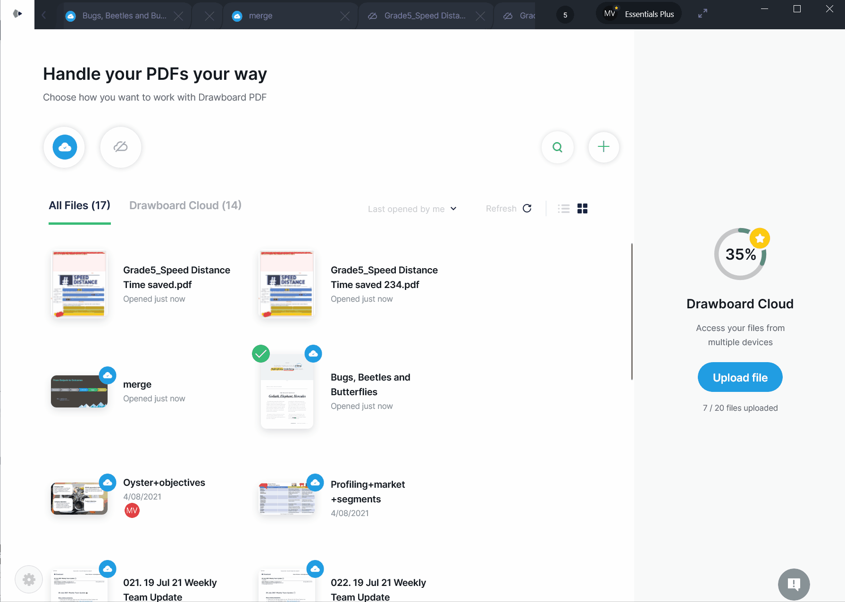This screenshot has width=845, height=602.
Task: Open Profiling+market+segments thumbnail
Action: point(287,499)
